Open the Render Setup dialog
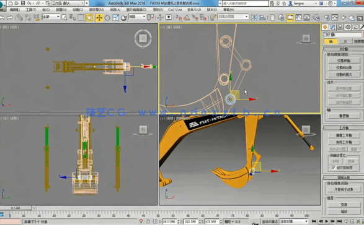The width and height of the screenshot is (364, 225). click(327, 17)
